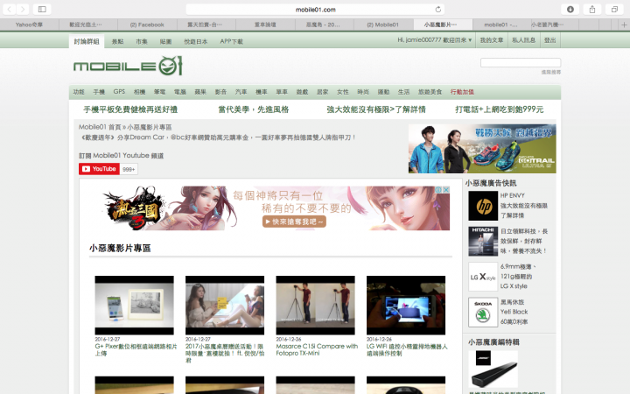Open the GPS category
This screenshot has height=394, width=630.
coord(119,92)
